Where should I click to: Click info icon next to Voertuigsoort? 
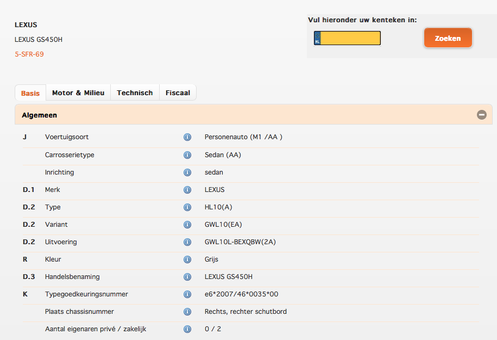point(187,137)
